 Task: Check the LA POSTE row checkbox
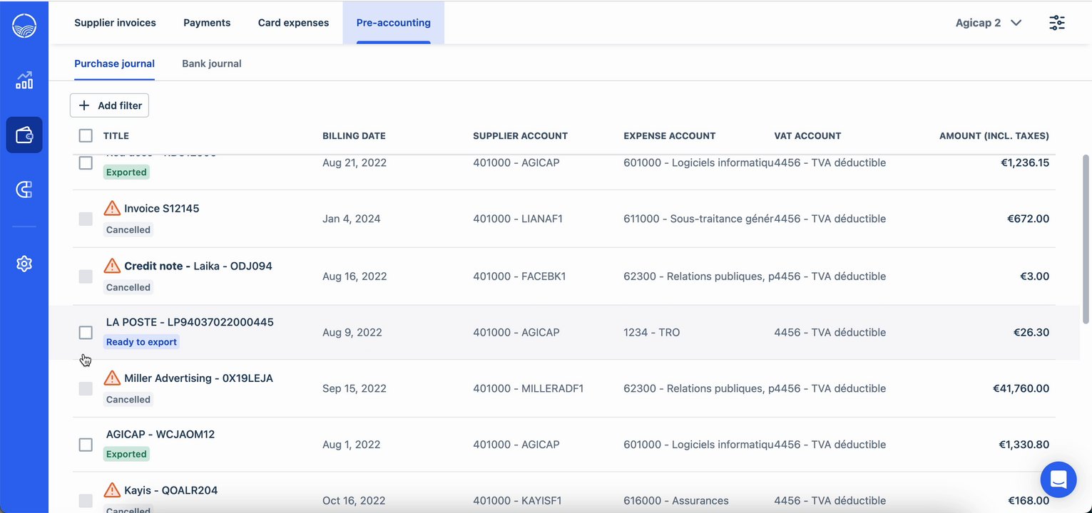(x=86, y=333)
